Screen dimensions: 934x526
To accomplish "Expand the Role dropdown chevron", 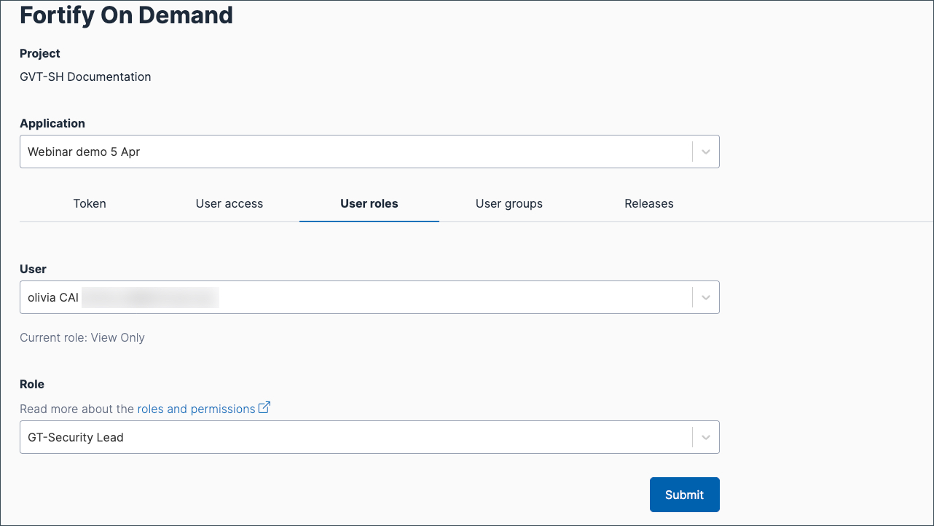I will pyautogui.click(x=705, y=437).
